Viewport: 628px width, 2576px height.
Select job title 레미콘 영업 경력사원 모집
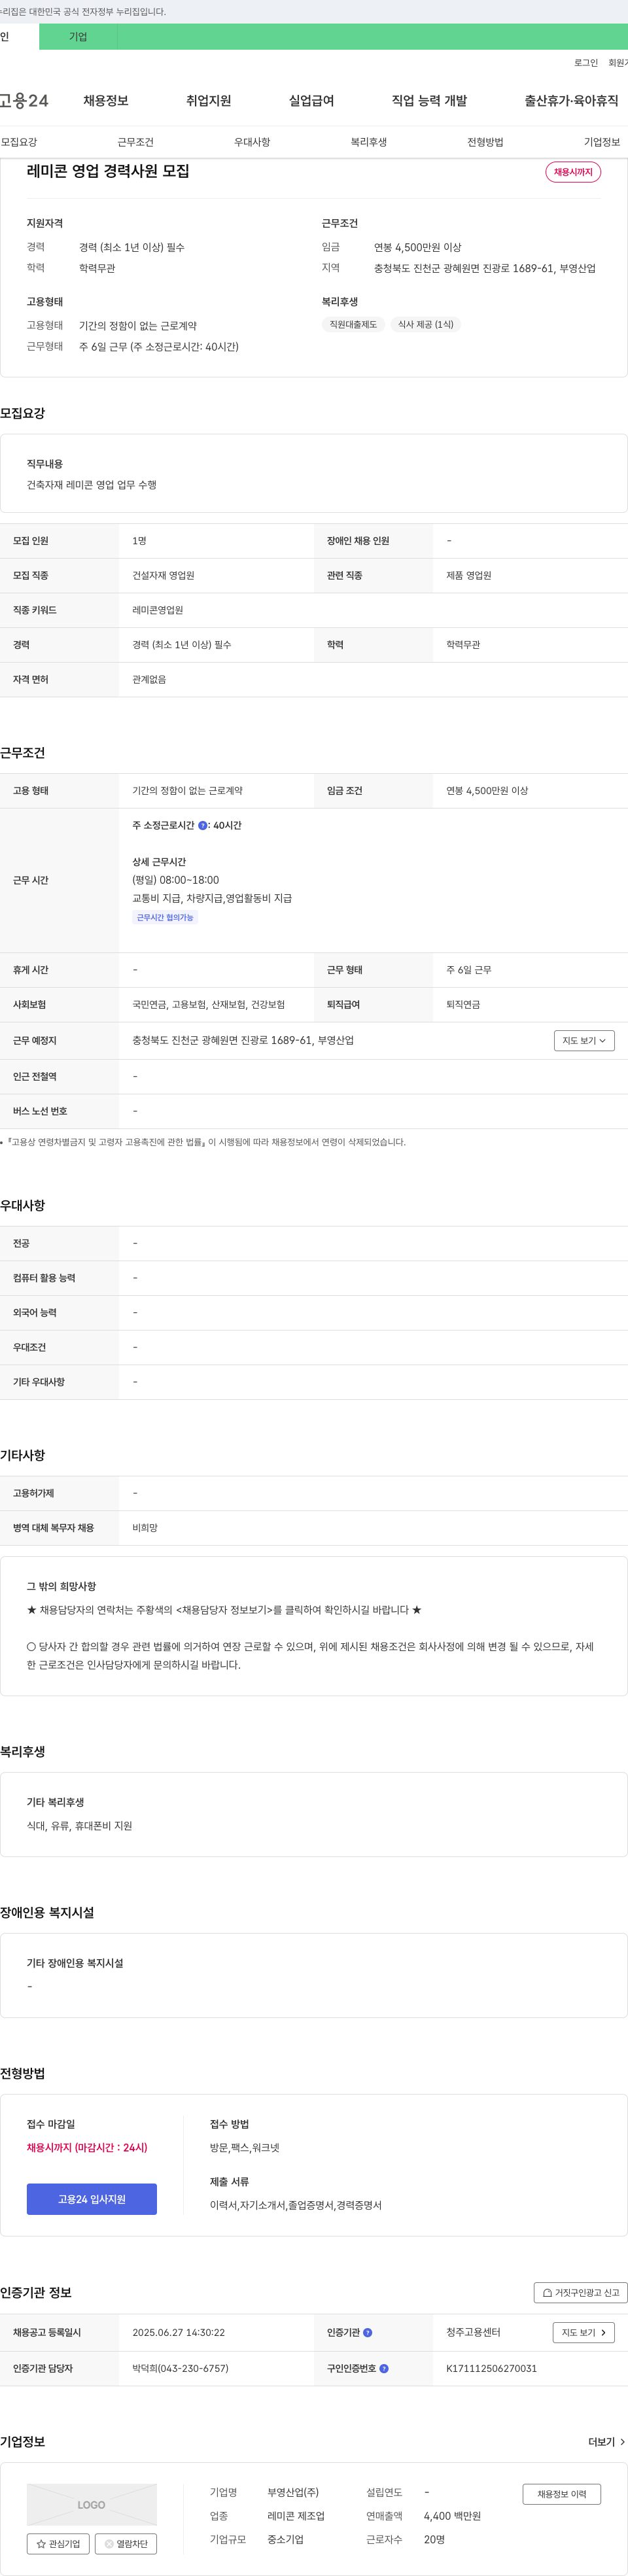pos(108,171)
